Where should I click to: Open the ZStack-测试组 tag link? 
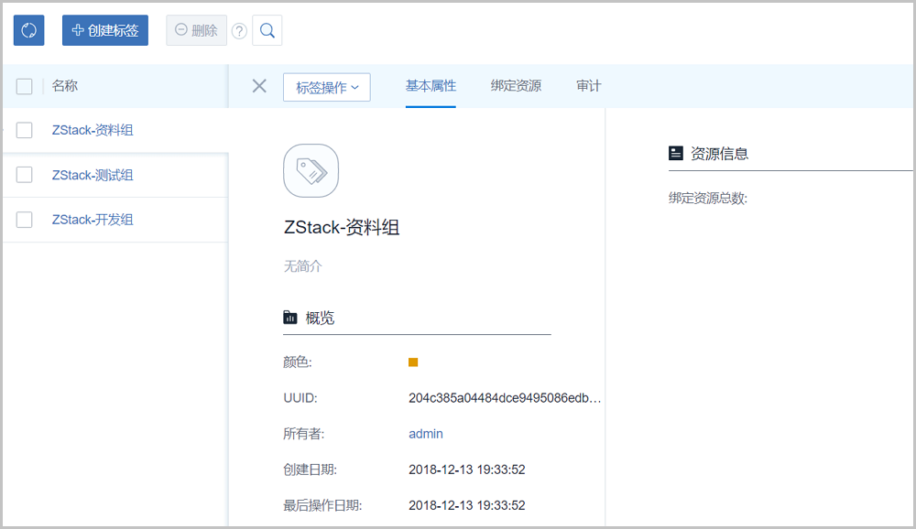click(93, 175)
